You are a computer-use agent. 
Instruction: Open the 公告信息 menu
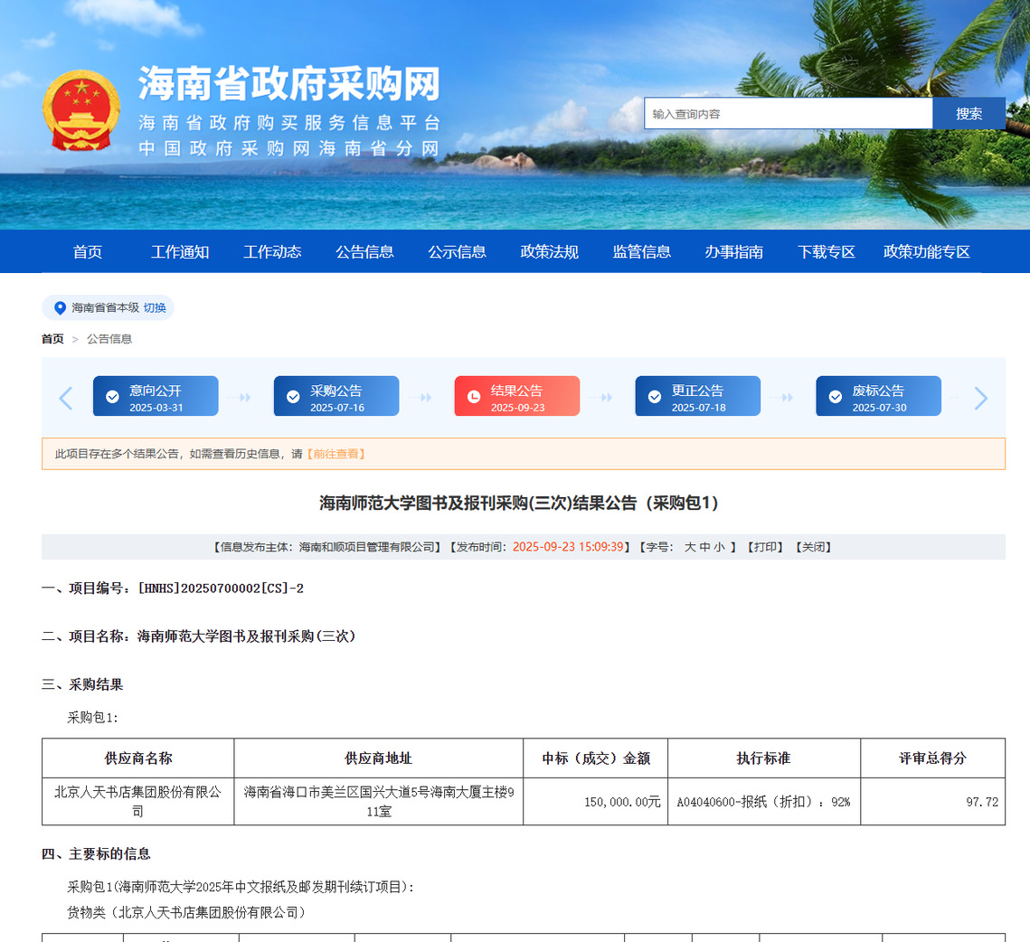coord(364,252)
